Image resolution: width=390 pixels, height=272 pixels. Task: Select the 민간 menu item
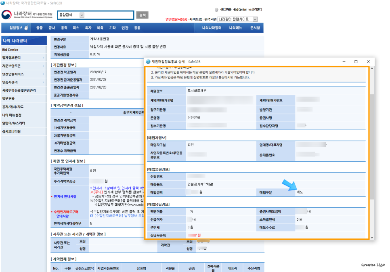(125, 28)
